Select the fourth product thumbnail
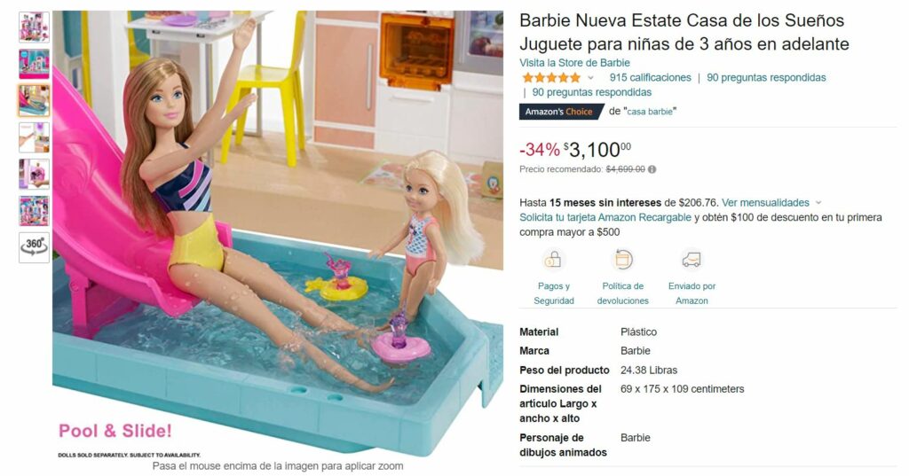Screen dimensions: 909x476 [x=35, y=137]
